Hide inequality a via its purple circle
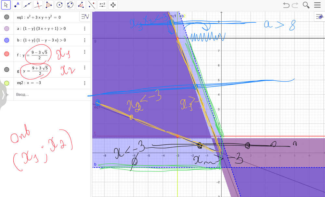 (x=6, y=29)
